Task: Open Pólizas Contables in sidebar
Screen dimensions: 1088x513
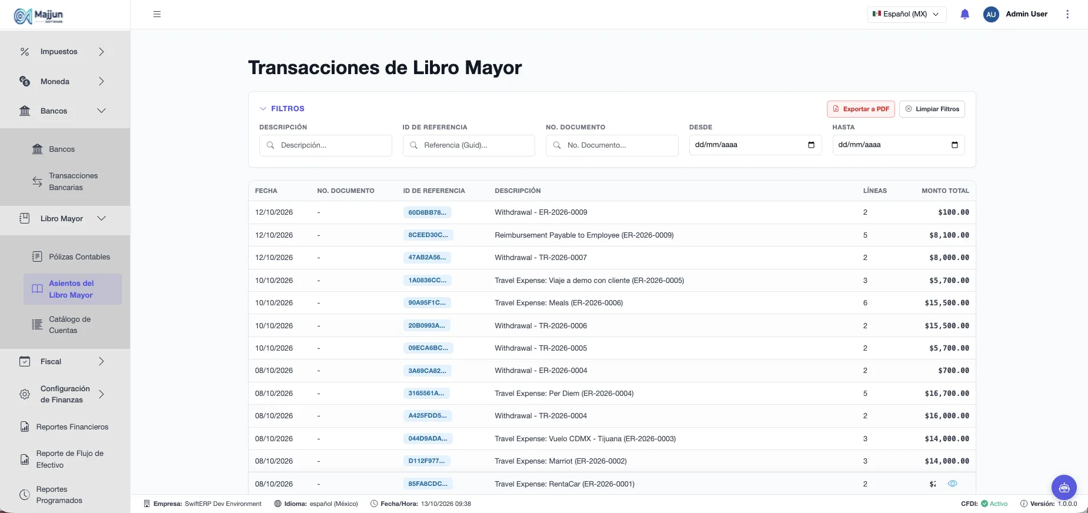Action: point(73,257)
